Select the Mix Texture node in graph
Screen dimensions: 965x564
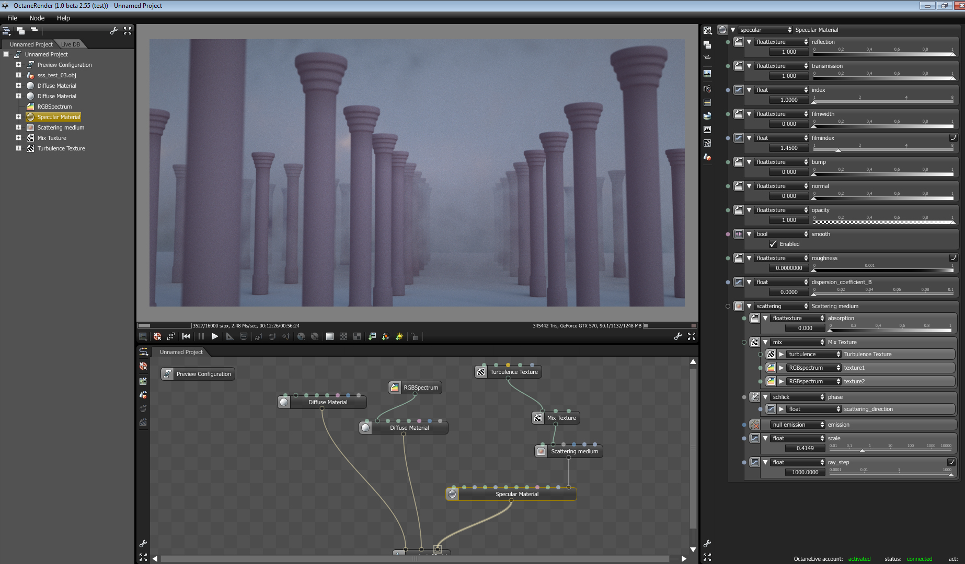555,418
